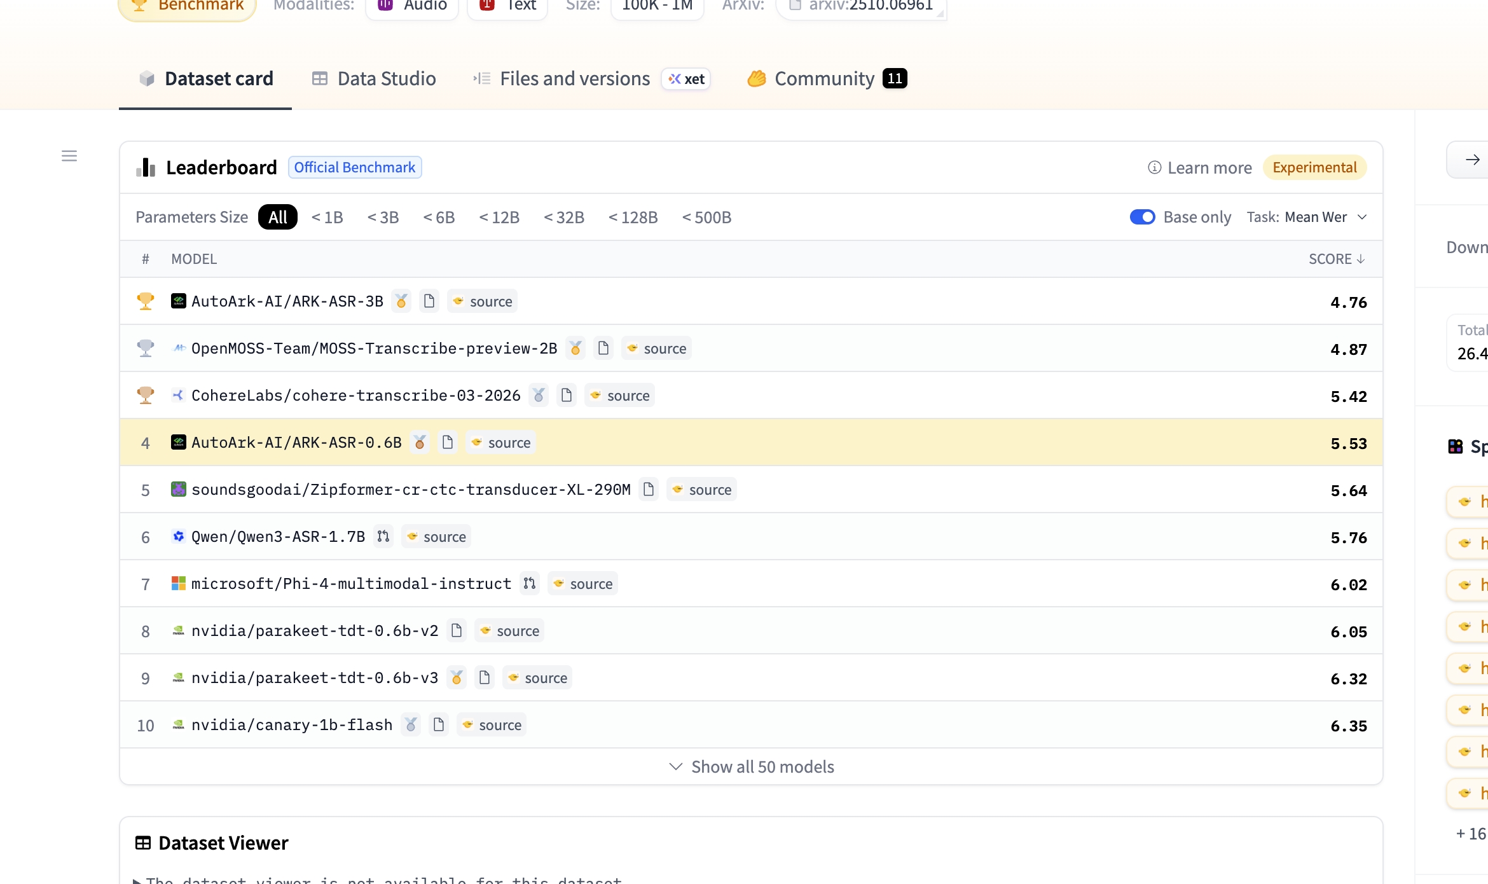Click the medal badge for cohere-transcribe-03-2026
The height and width of the screenshot is (884, 1488).
(x=539, y=395)
